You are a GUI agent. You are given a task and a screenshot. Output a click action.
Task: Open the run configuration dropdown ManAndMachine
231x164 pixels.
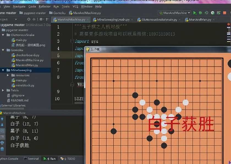173,13
